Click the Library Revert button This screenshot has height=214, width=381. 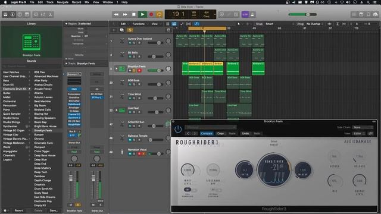point(18,210)
